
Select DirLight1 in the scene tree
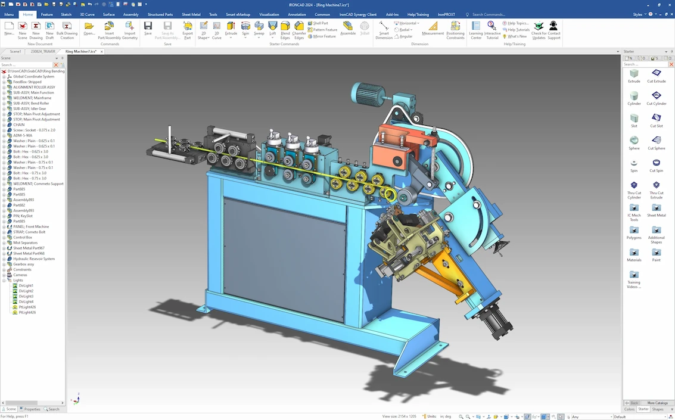pos(26,285)
